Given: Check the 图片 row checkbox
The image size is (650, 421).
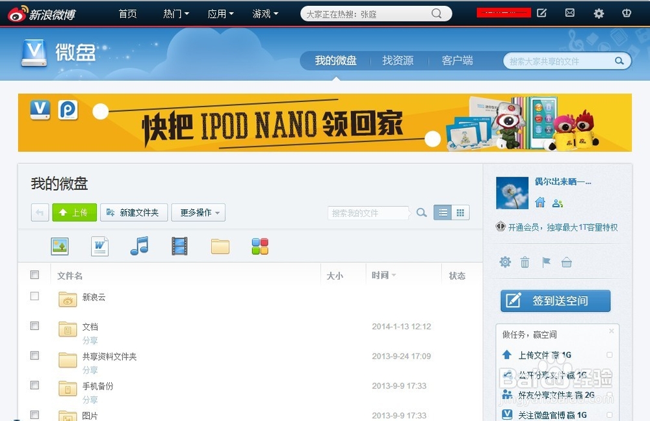Looking at the screenshot, I should 35,415.
